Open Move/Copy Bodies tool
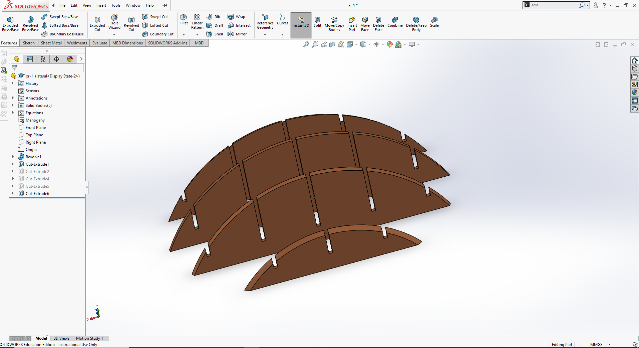This screenshot has height=348, width=639. pyautogui.click(x=334, y=24)
